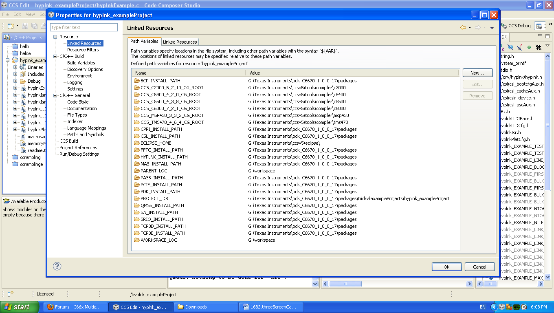Toggle the Hide Inactive Elements Outline icon
Viewport: 554px width, 313px height.
539,47
